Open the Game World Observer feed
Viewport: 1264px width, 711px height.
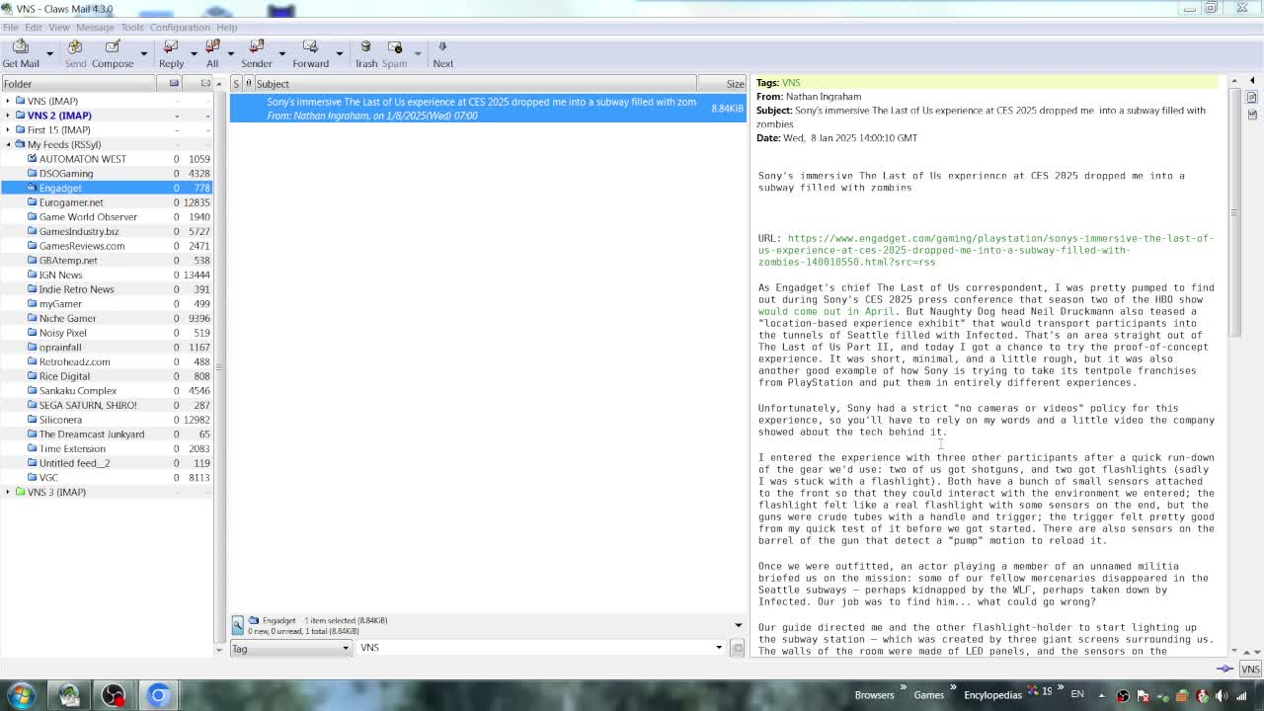(x=88, y=217)
